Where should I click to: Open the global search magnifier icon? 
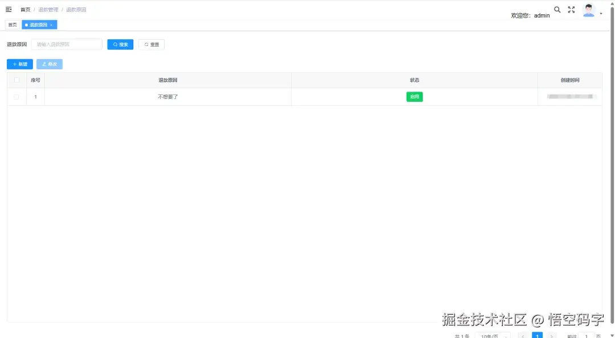click(557, 10)
